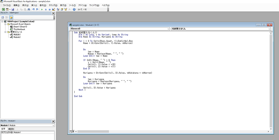279x140 pixels.
Task: Open the 挿入 menu
Action: [34, 5]
